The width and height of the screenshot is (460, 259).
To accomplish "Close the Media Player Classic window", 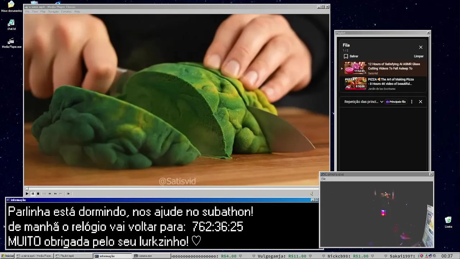I will coord(327,7).
